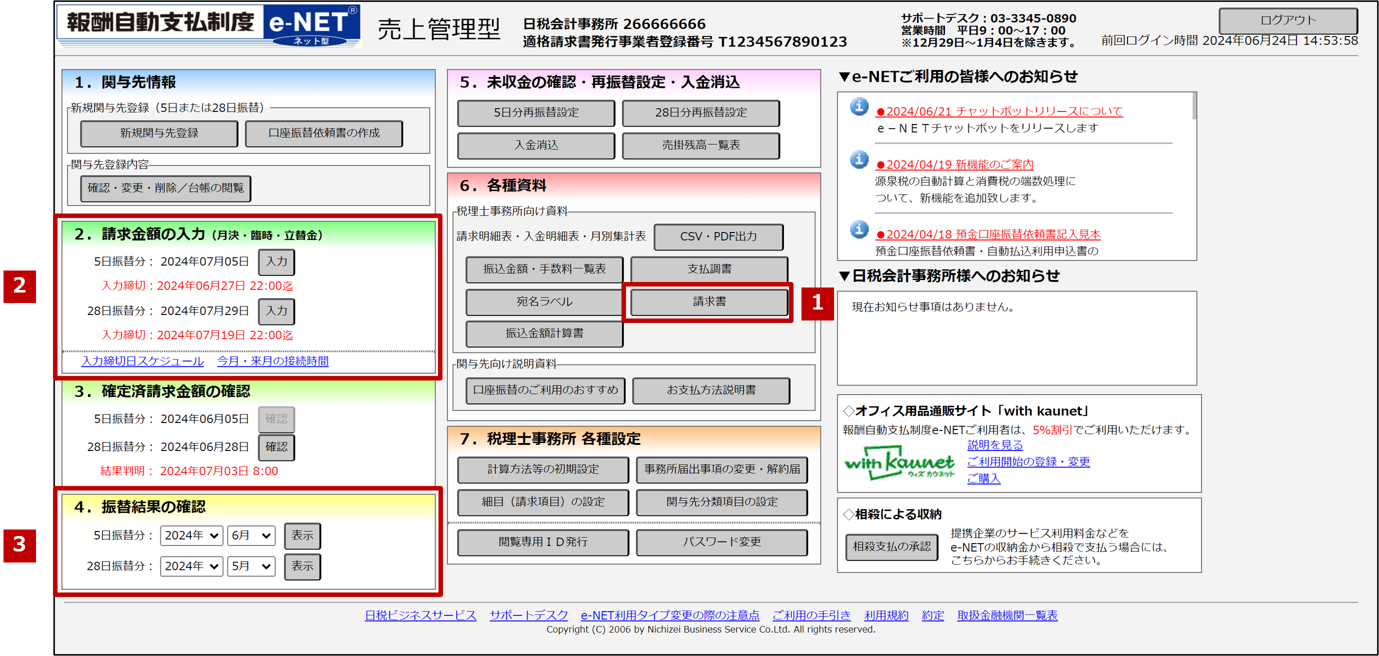Viewport: 1379px width, 656px height.
Task: Click 確認 for the 28日振替分 confirmed billing
Action: pos(276,447)
